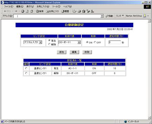Go forward with the forward arrow

click(x=16, y=11)
